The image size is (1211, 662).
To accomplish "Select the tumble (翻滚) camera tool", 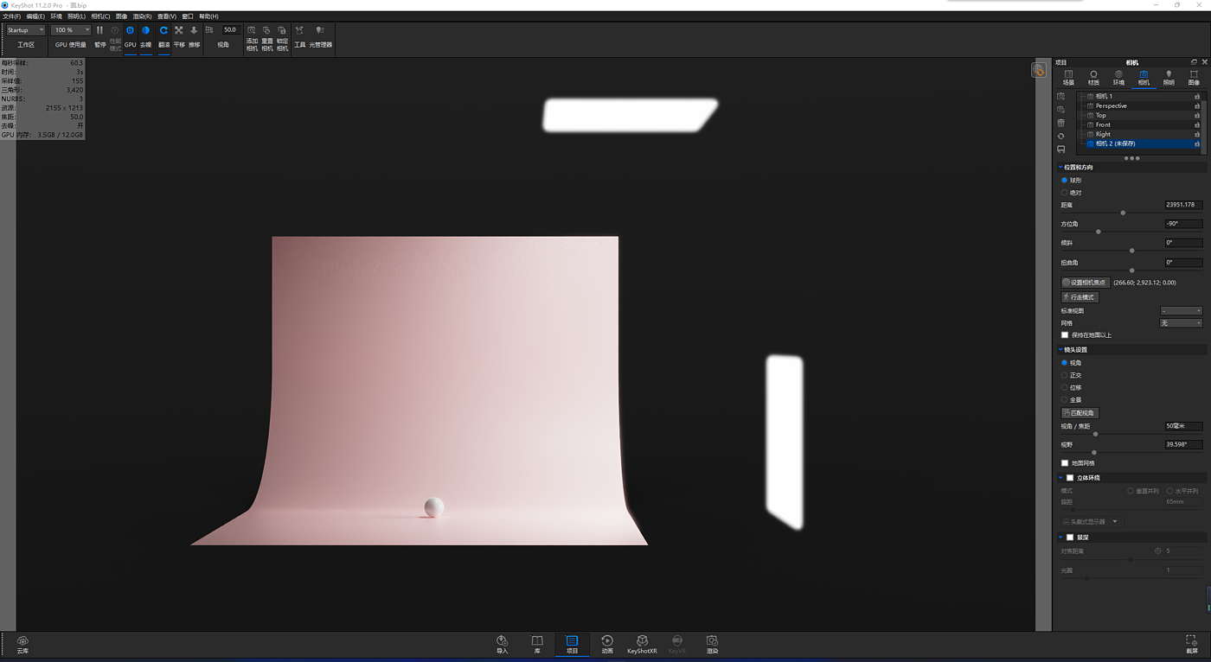I will [163, 35].
